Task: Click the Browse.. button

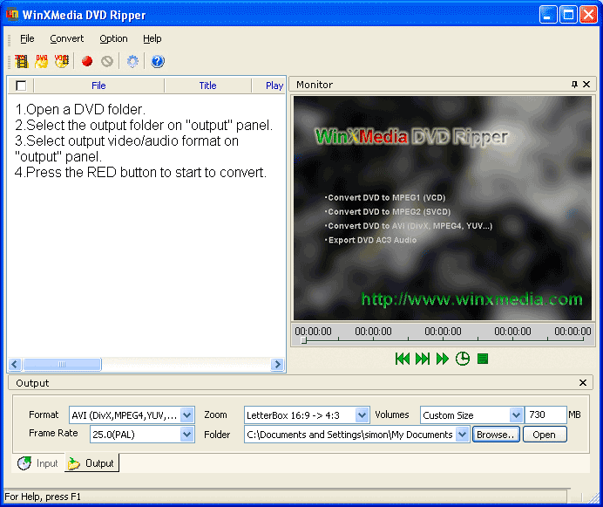Action: [x=496, y=435]
